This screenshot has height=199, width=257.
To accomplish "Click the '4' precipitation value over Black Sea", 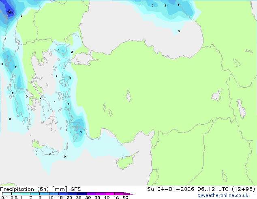I will click(x=178, y=5).
